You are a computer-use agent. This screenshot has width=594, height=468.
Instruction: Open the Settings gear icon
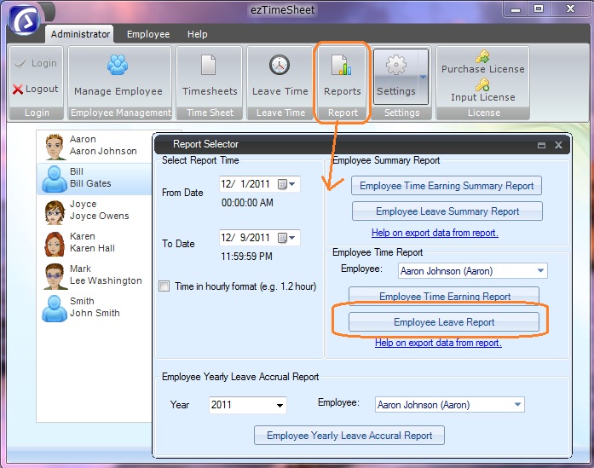click(396, 66)
